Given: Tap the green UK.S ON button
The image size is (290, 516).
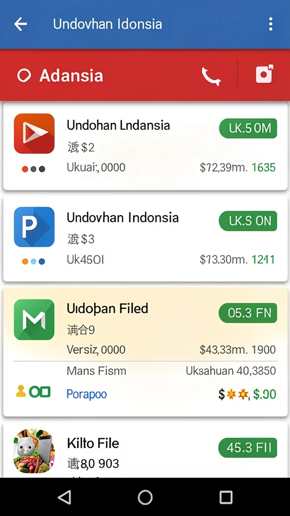Looking at the screenshot, I should [248, 221].
